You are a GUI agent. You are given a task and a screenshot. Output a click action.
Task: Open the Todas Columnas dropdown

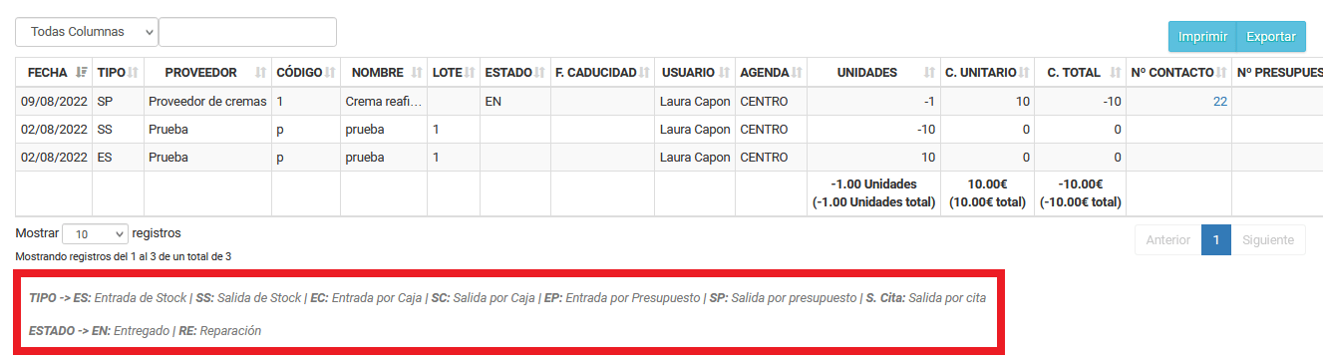click(87, 32)
